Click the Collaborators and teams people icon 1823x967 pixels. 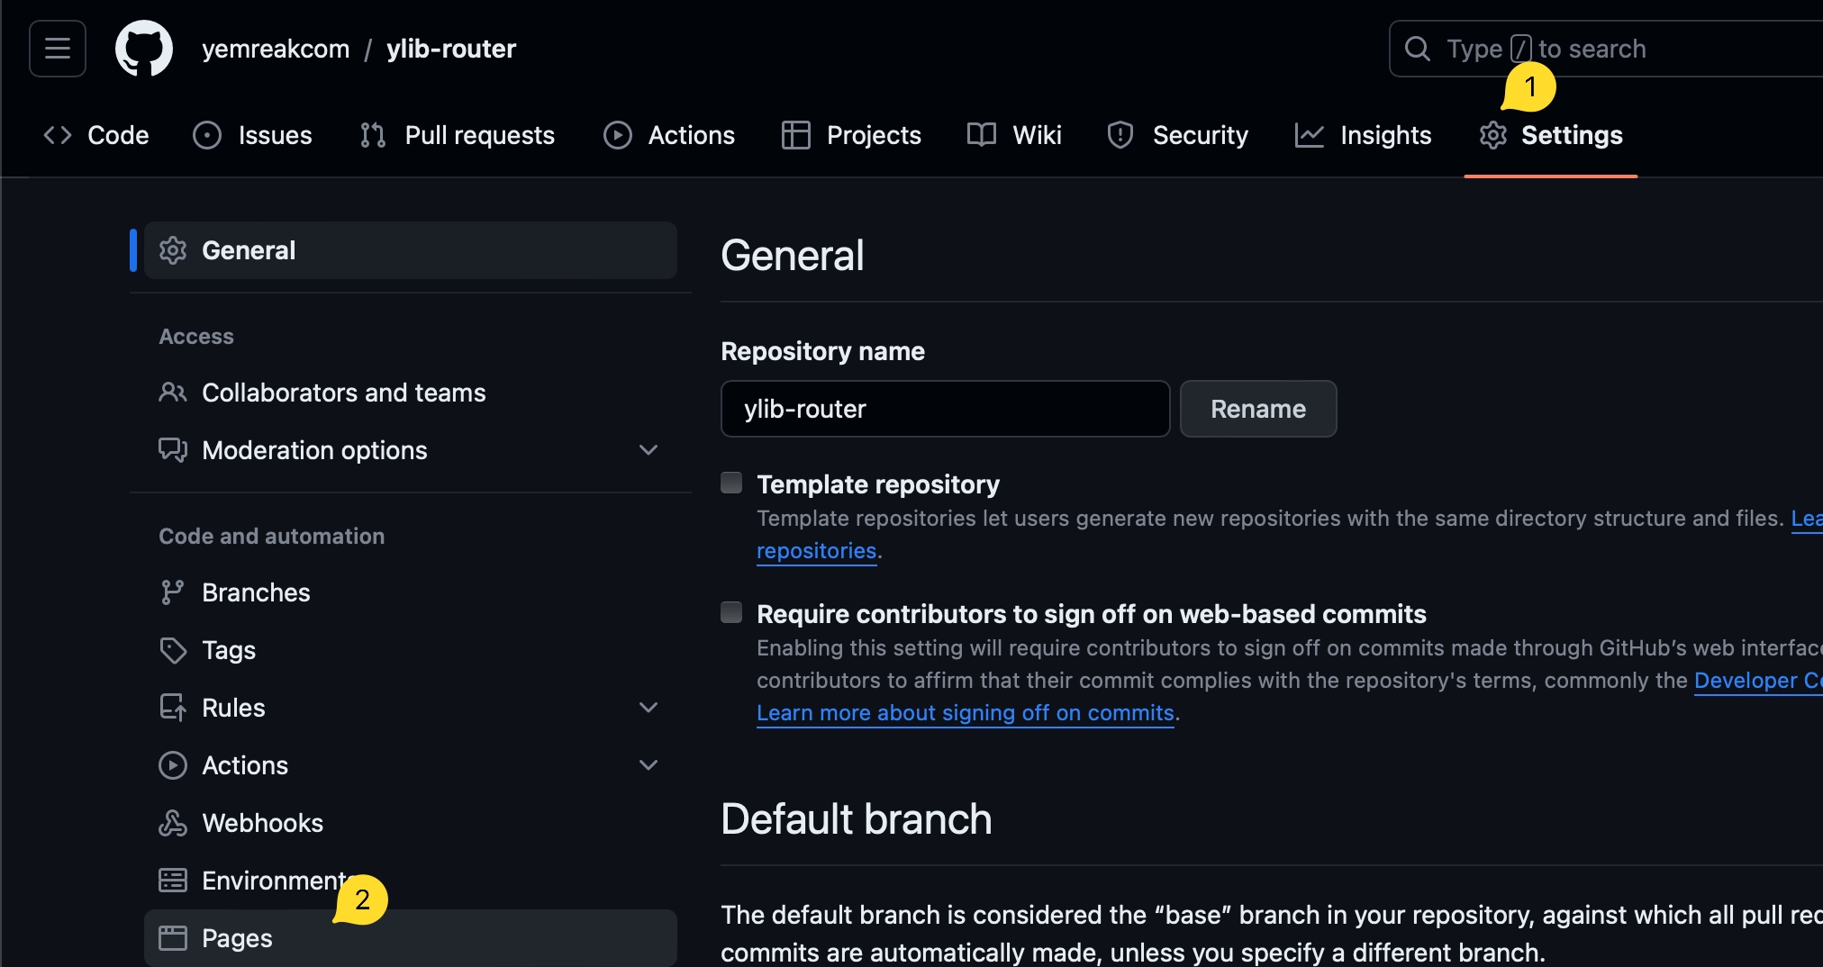click(x=172, y=393)
